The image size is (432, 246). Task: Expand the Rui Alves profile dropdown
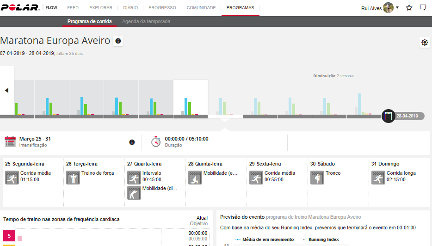point(397,8)
